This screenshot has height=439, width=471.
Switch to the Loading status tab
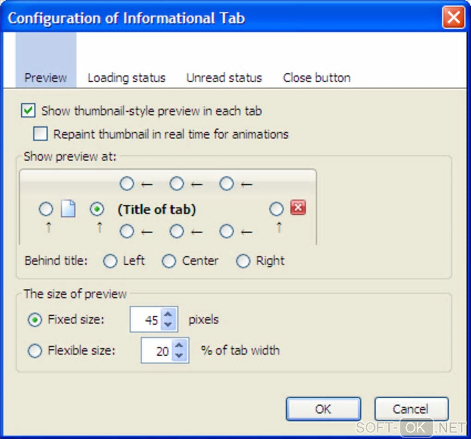(x=127, y=78)
